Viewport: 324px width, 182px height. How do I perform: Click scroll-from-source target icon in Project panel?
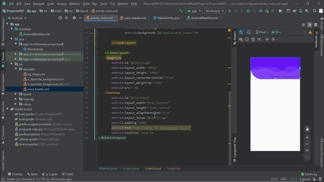point(60,18)
